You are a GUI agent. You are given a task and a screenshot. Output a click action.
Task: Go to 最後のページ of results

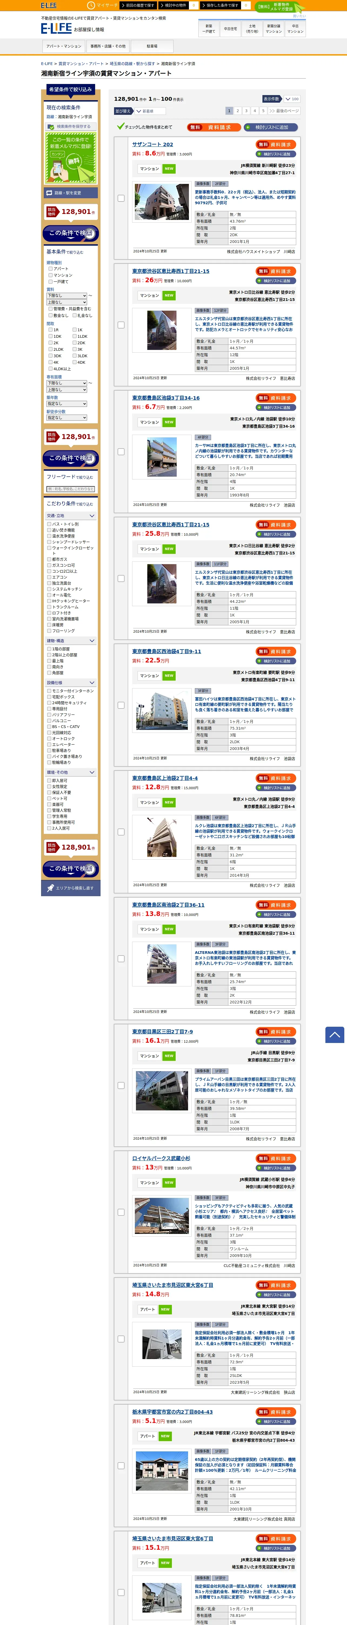(283, 110)
